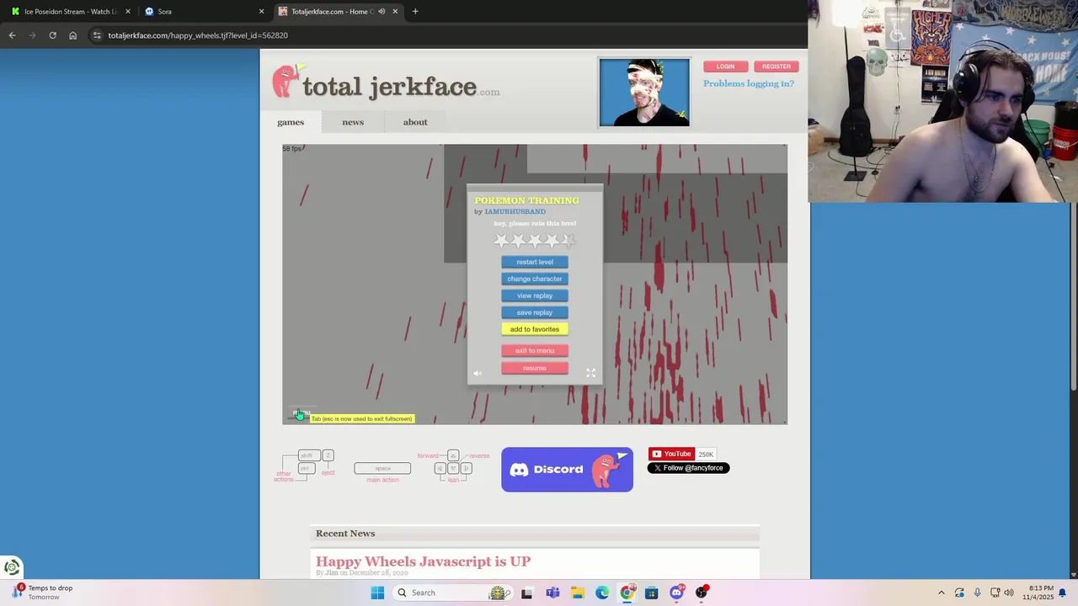Open the browser home page icon
Image resolution: width=1078 pixels, height=606 pixels.
pos(72,35)
